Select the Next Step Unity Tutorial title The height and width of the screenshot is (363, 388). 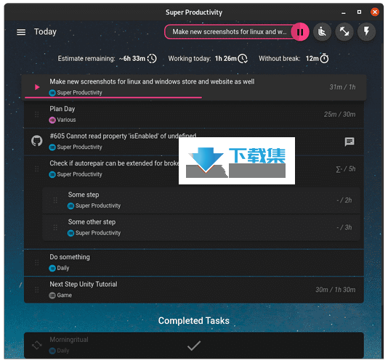pyautogui.click(x=84, y=284)
